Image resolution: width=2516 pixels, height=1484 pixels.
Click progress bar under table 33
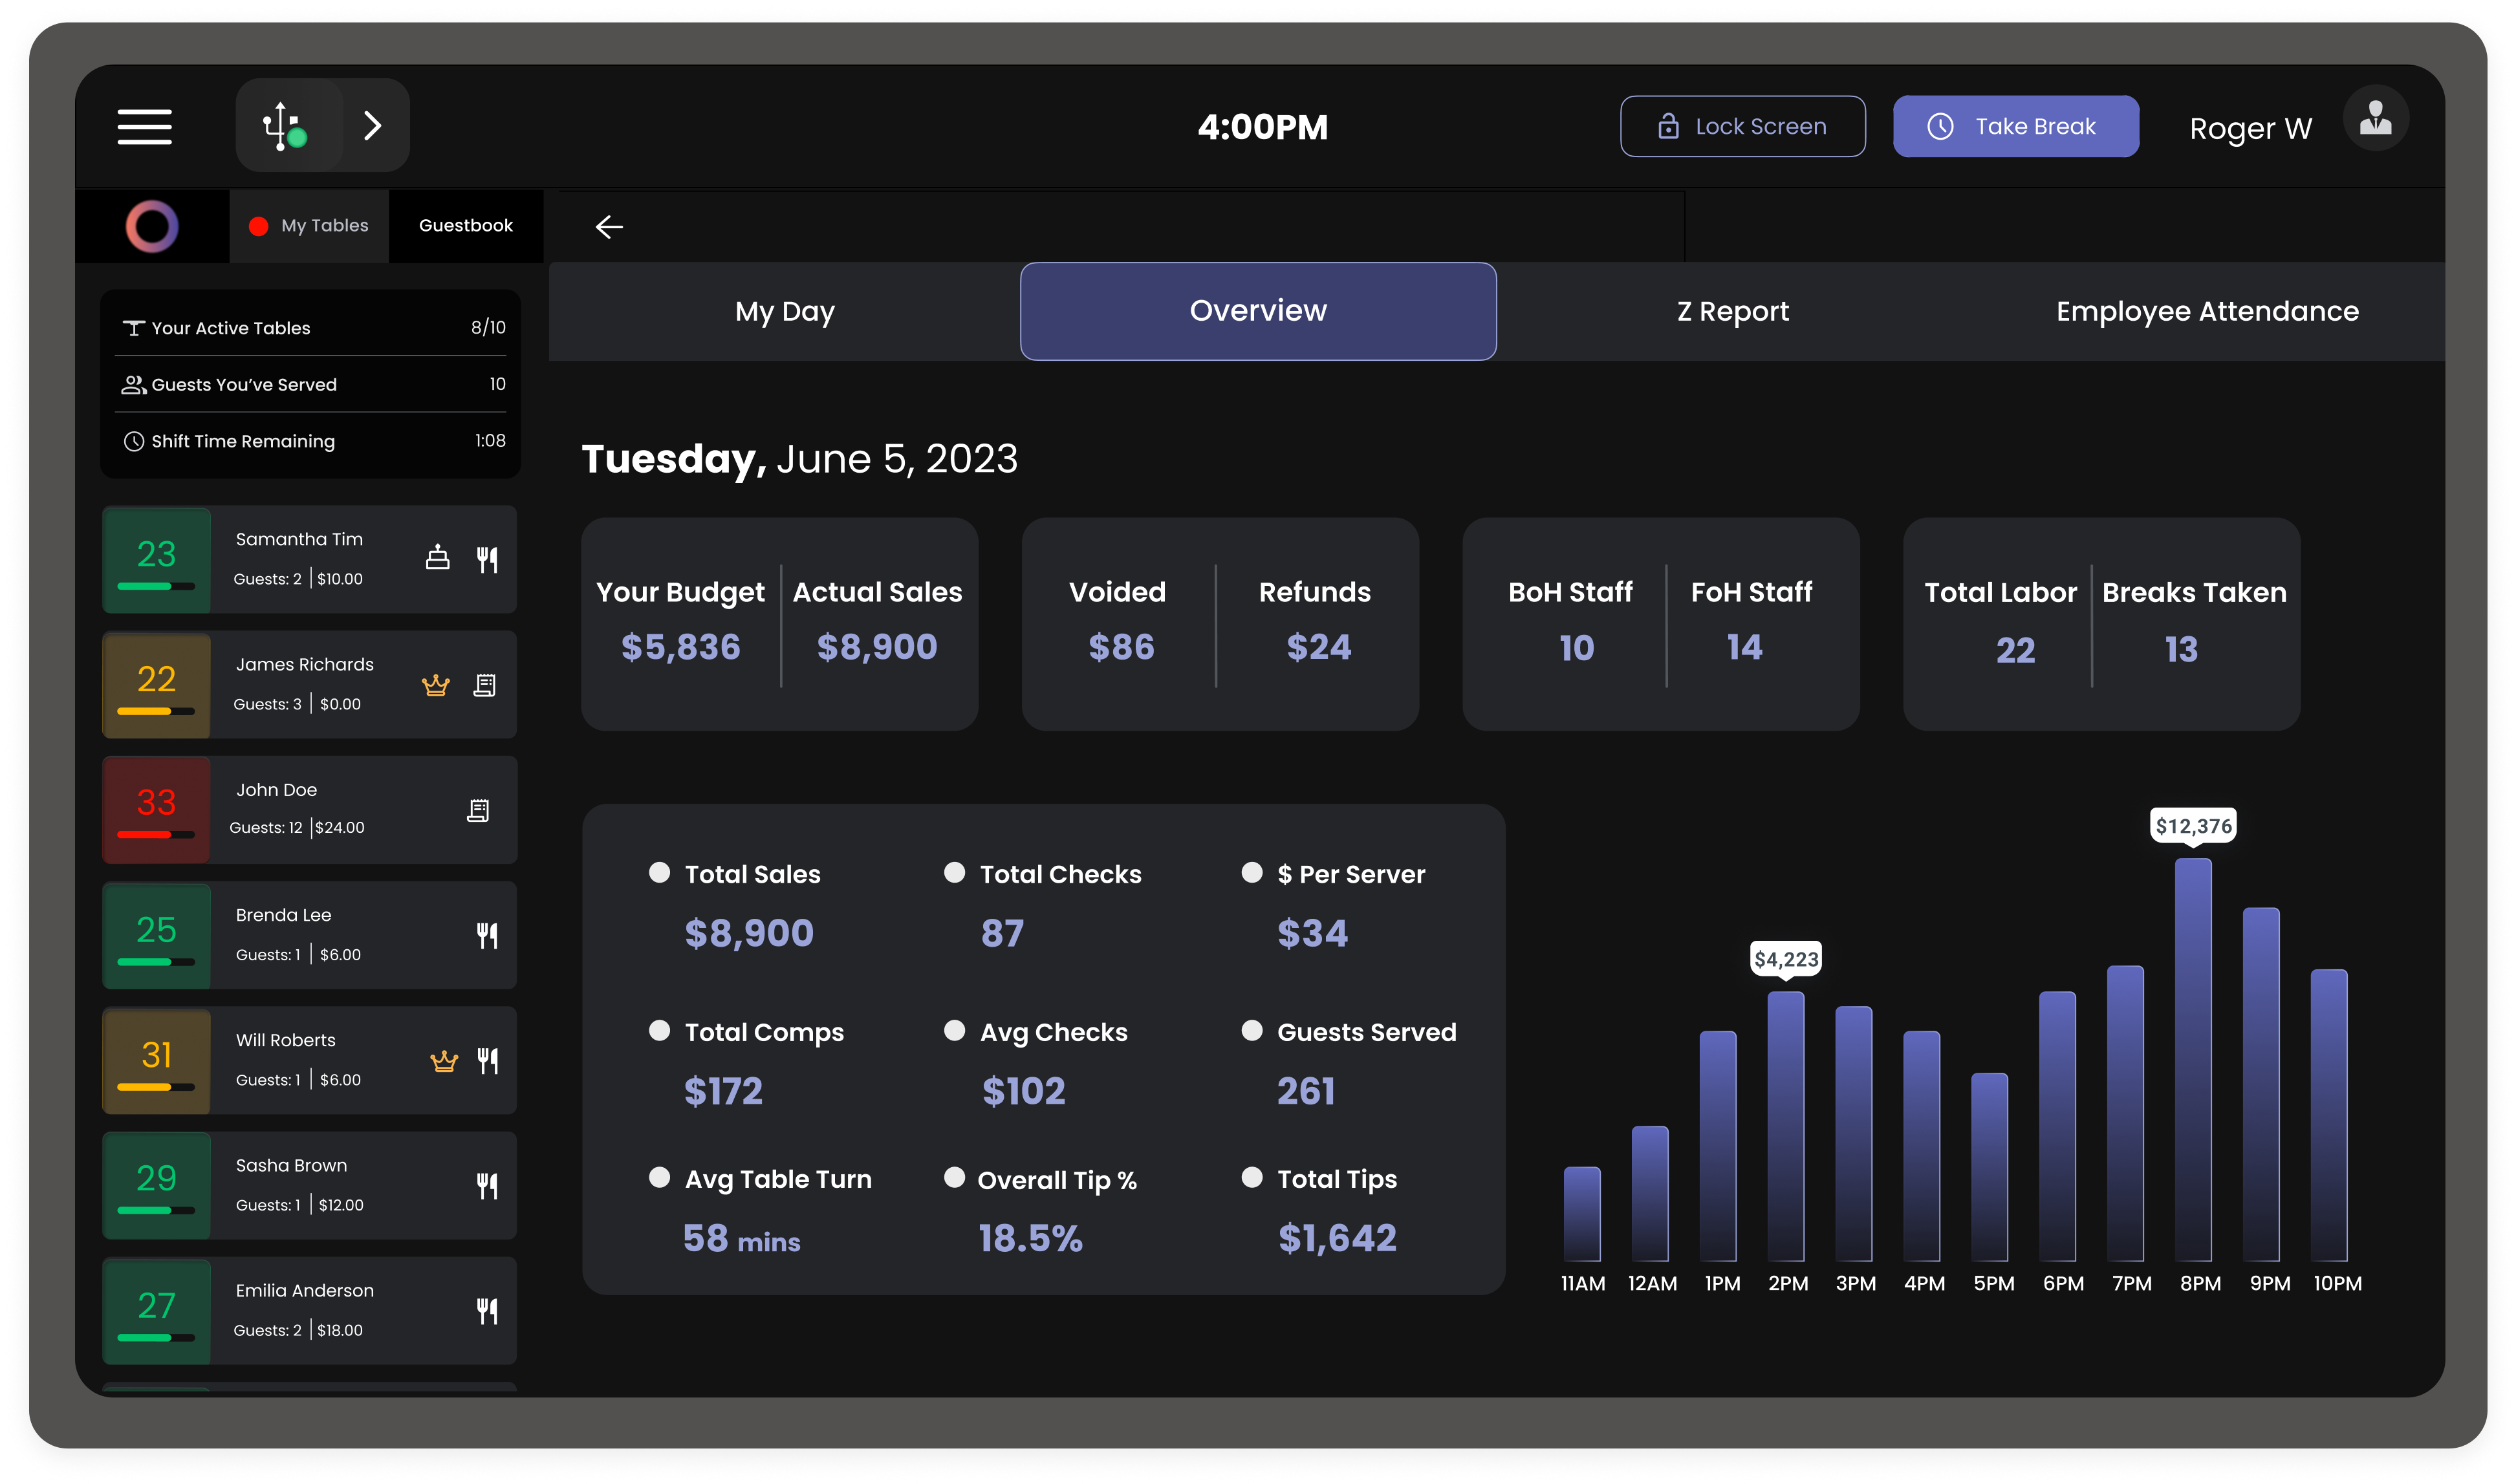(156, 834)
